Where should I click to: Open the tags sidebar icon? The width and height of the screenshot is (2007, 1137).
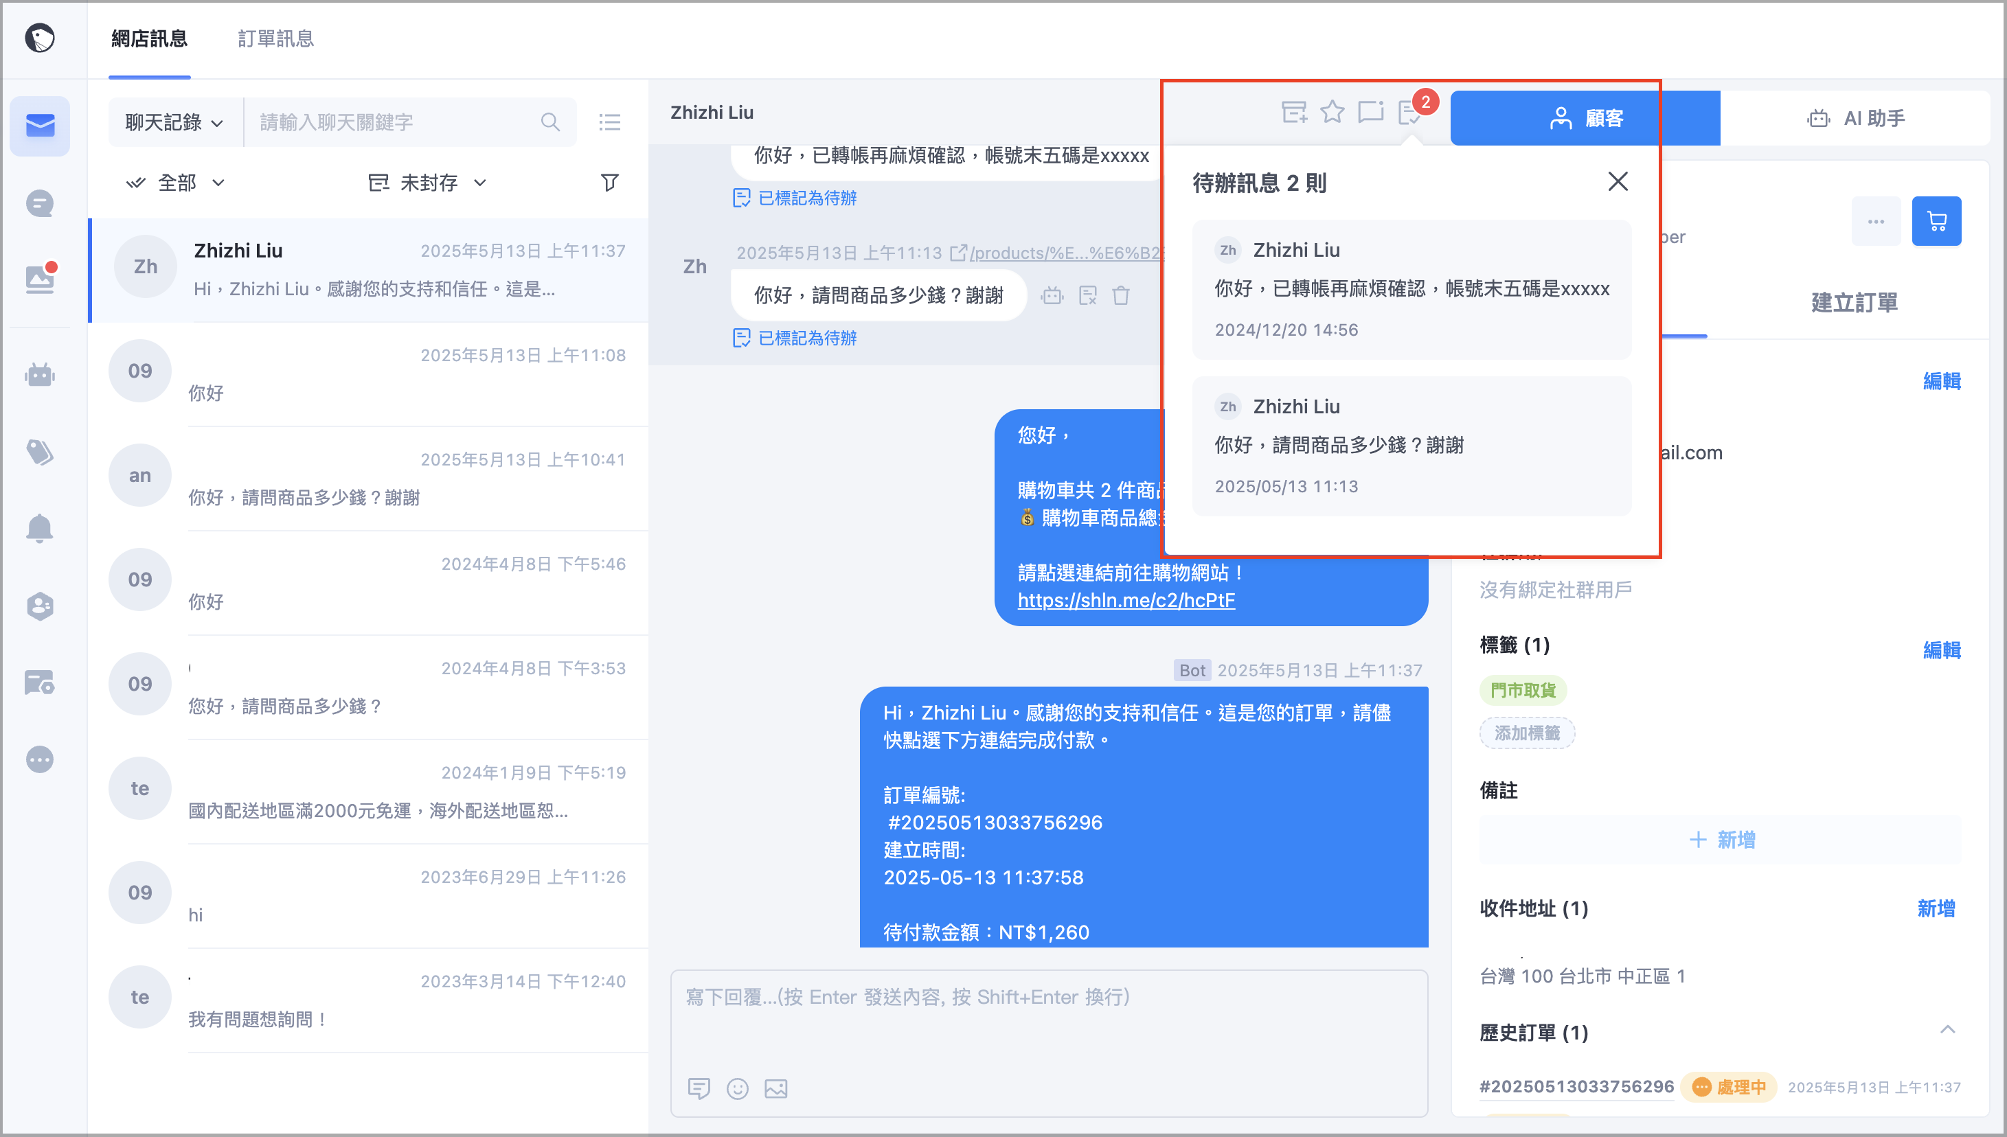coord(40,451)
